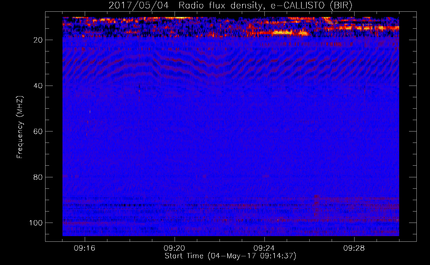Click the 80 frequency tick label

coord(38,177)
